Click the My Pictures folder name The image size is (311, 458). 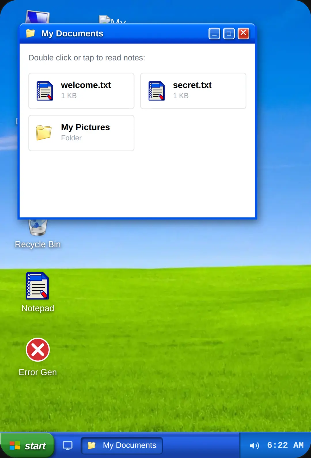(x=86, y=127)
